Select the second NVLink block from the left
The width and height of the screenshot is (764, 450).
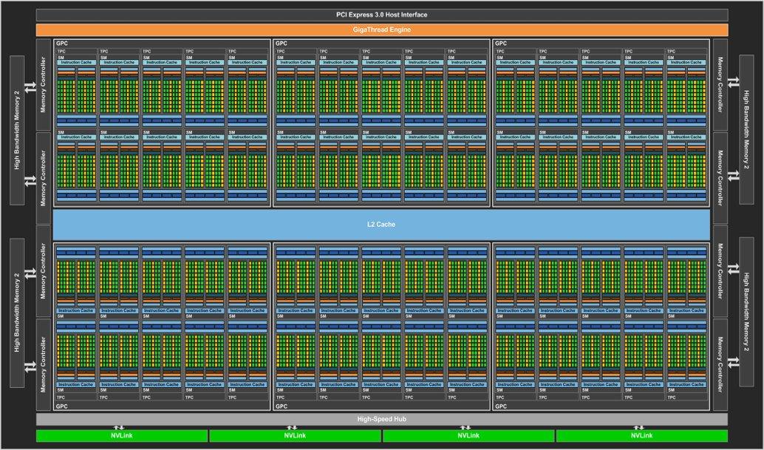[295, 436]
